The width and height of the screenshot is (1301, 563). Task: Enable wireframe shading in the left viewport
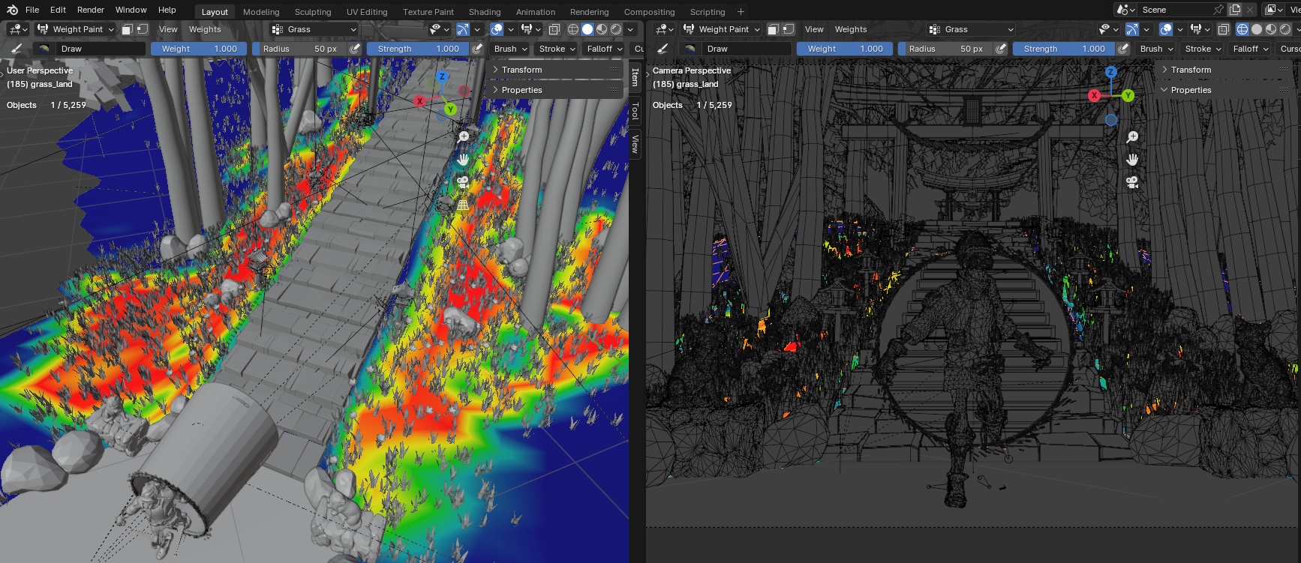coord(573,29)
